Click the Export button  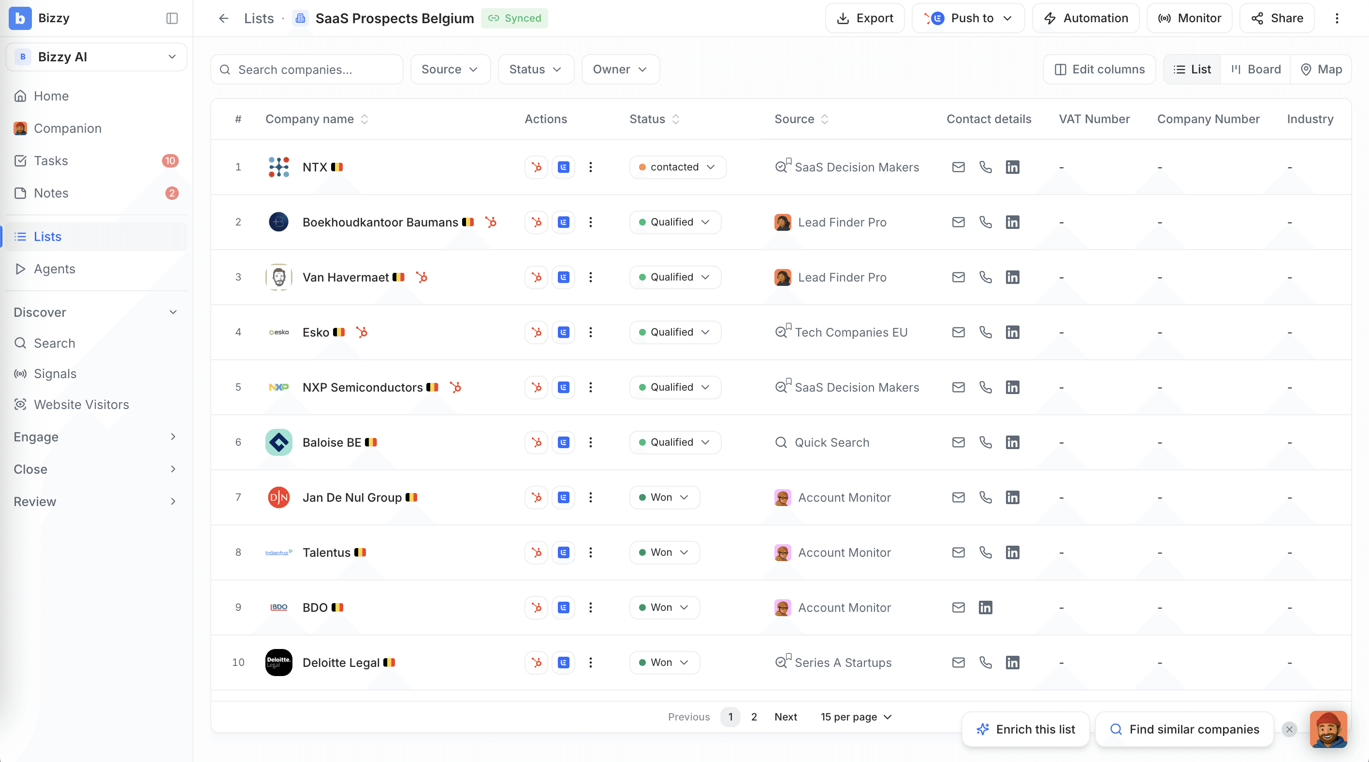coord(865,18)
